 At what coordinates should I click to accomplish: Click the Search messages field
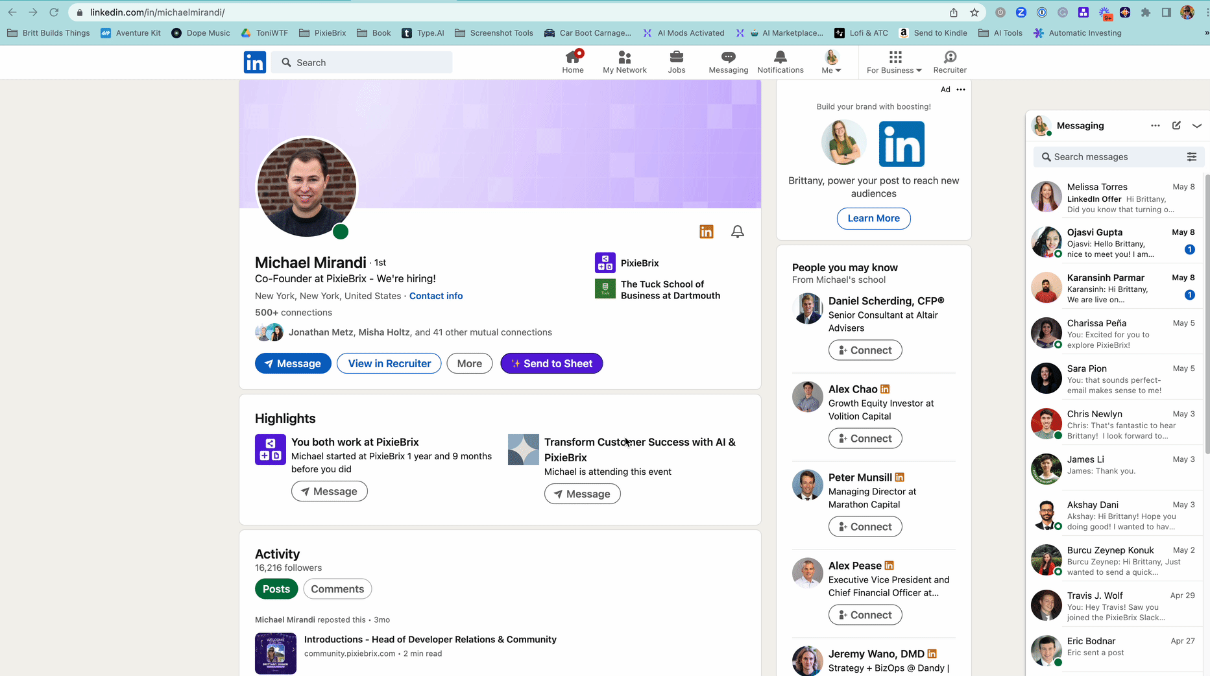[x=1119, y=157]
